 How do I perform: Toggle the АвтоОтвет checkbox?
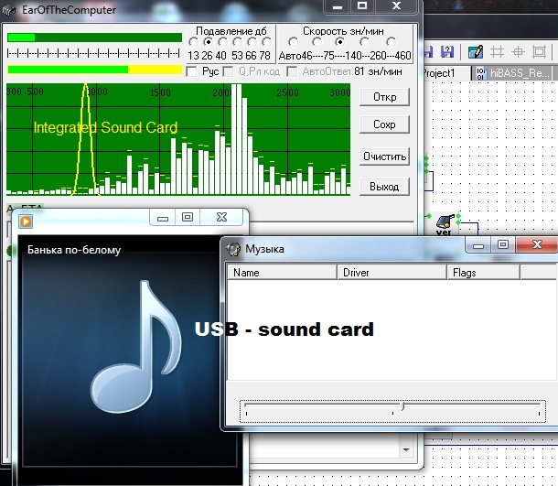pyautogui.click(x=294, y=70)
